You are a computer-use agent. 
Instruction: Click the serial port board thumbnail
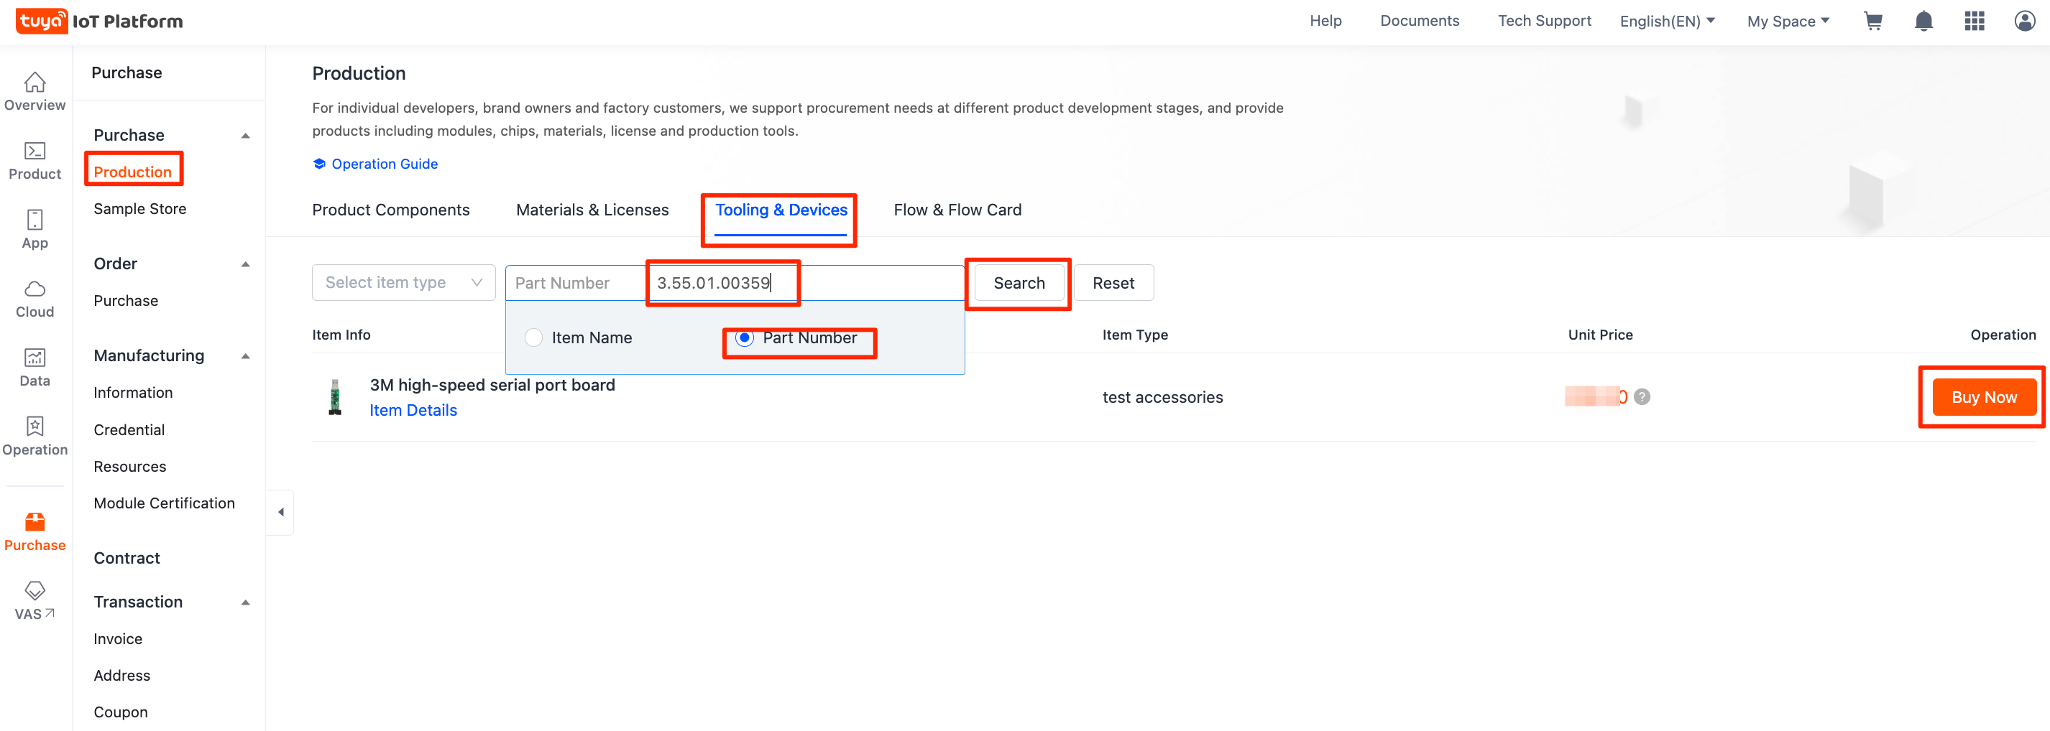(335, 397)
